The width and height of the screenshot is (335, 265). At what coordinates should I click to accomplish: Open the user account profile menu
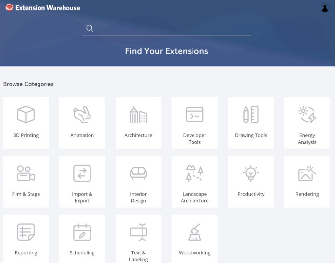(325, 8)
